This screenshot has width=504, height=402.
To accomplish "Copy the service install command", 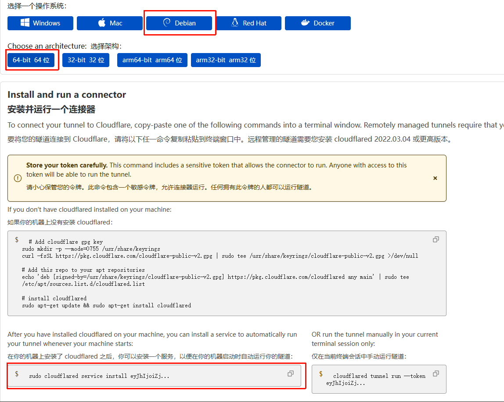I will pyautogui.click(x=291, y=374).
